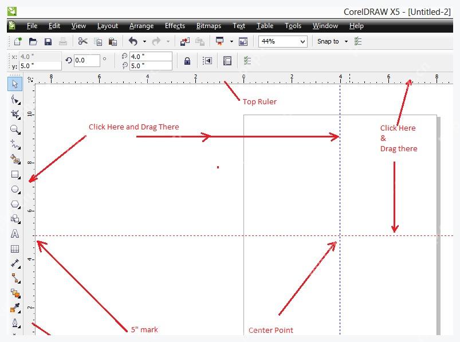Expand the Redo history dropdown arrow
460x342 pixels.
[168, 42]
